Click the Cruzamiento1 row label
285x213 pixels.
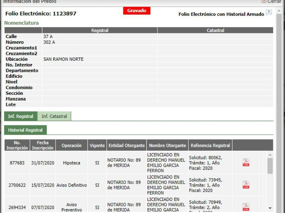(21, 48)
